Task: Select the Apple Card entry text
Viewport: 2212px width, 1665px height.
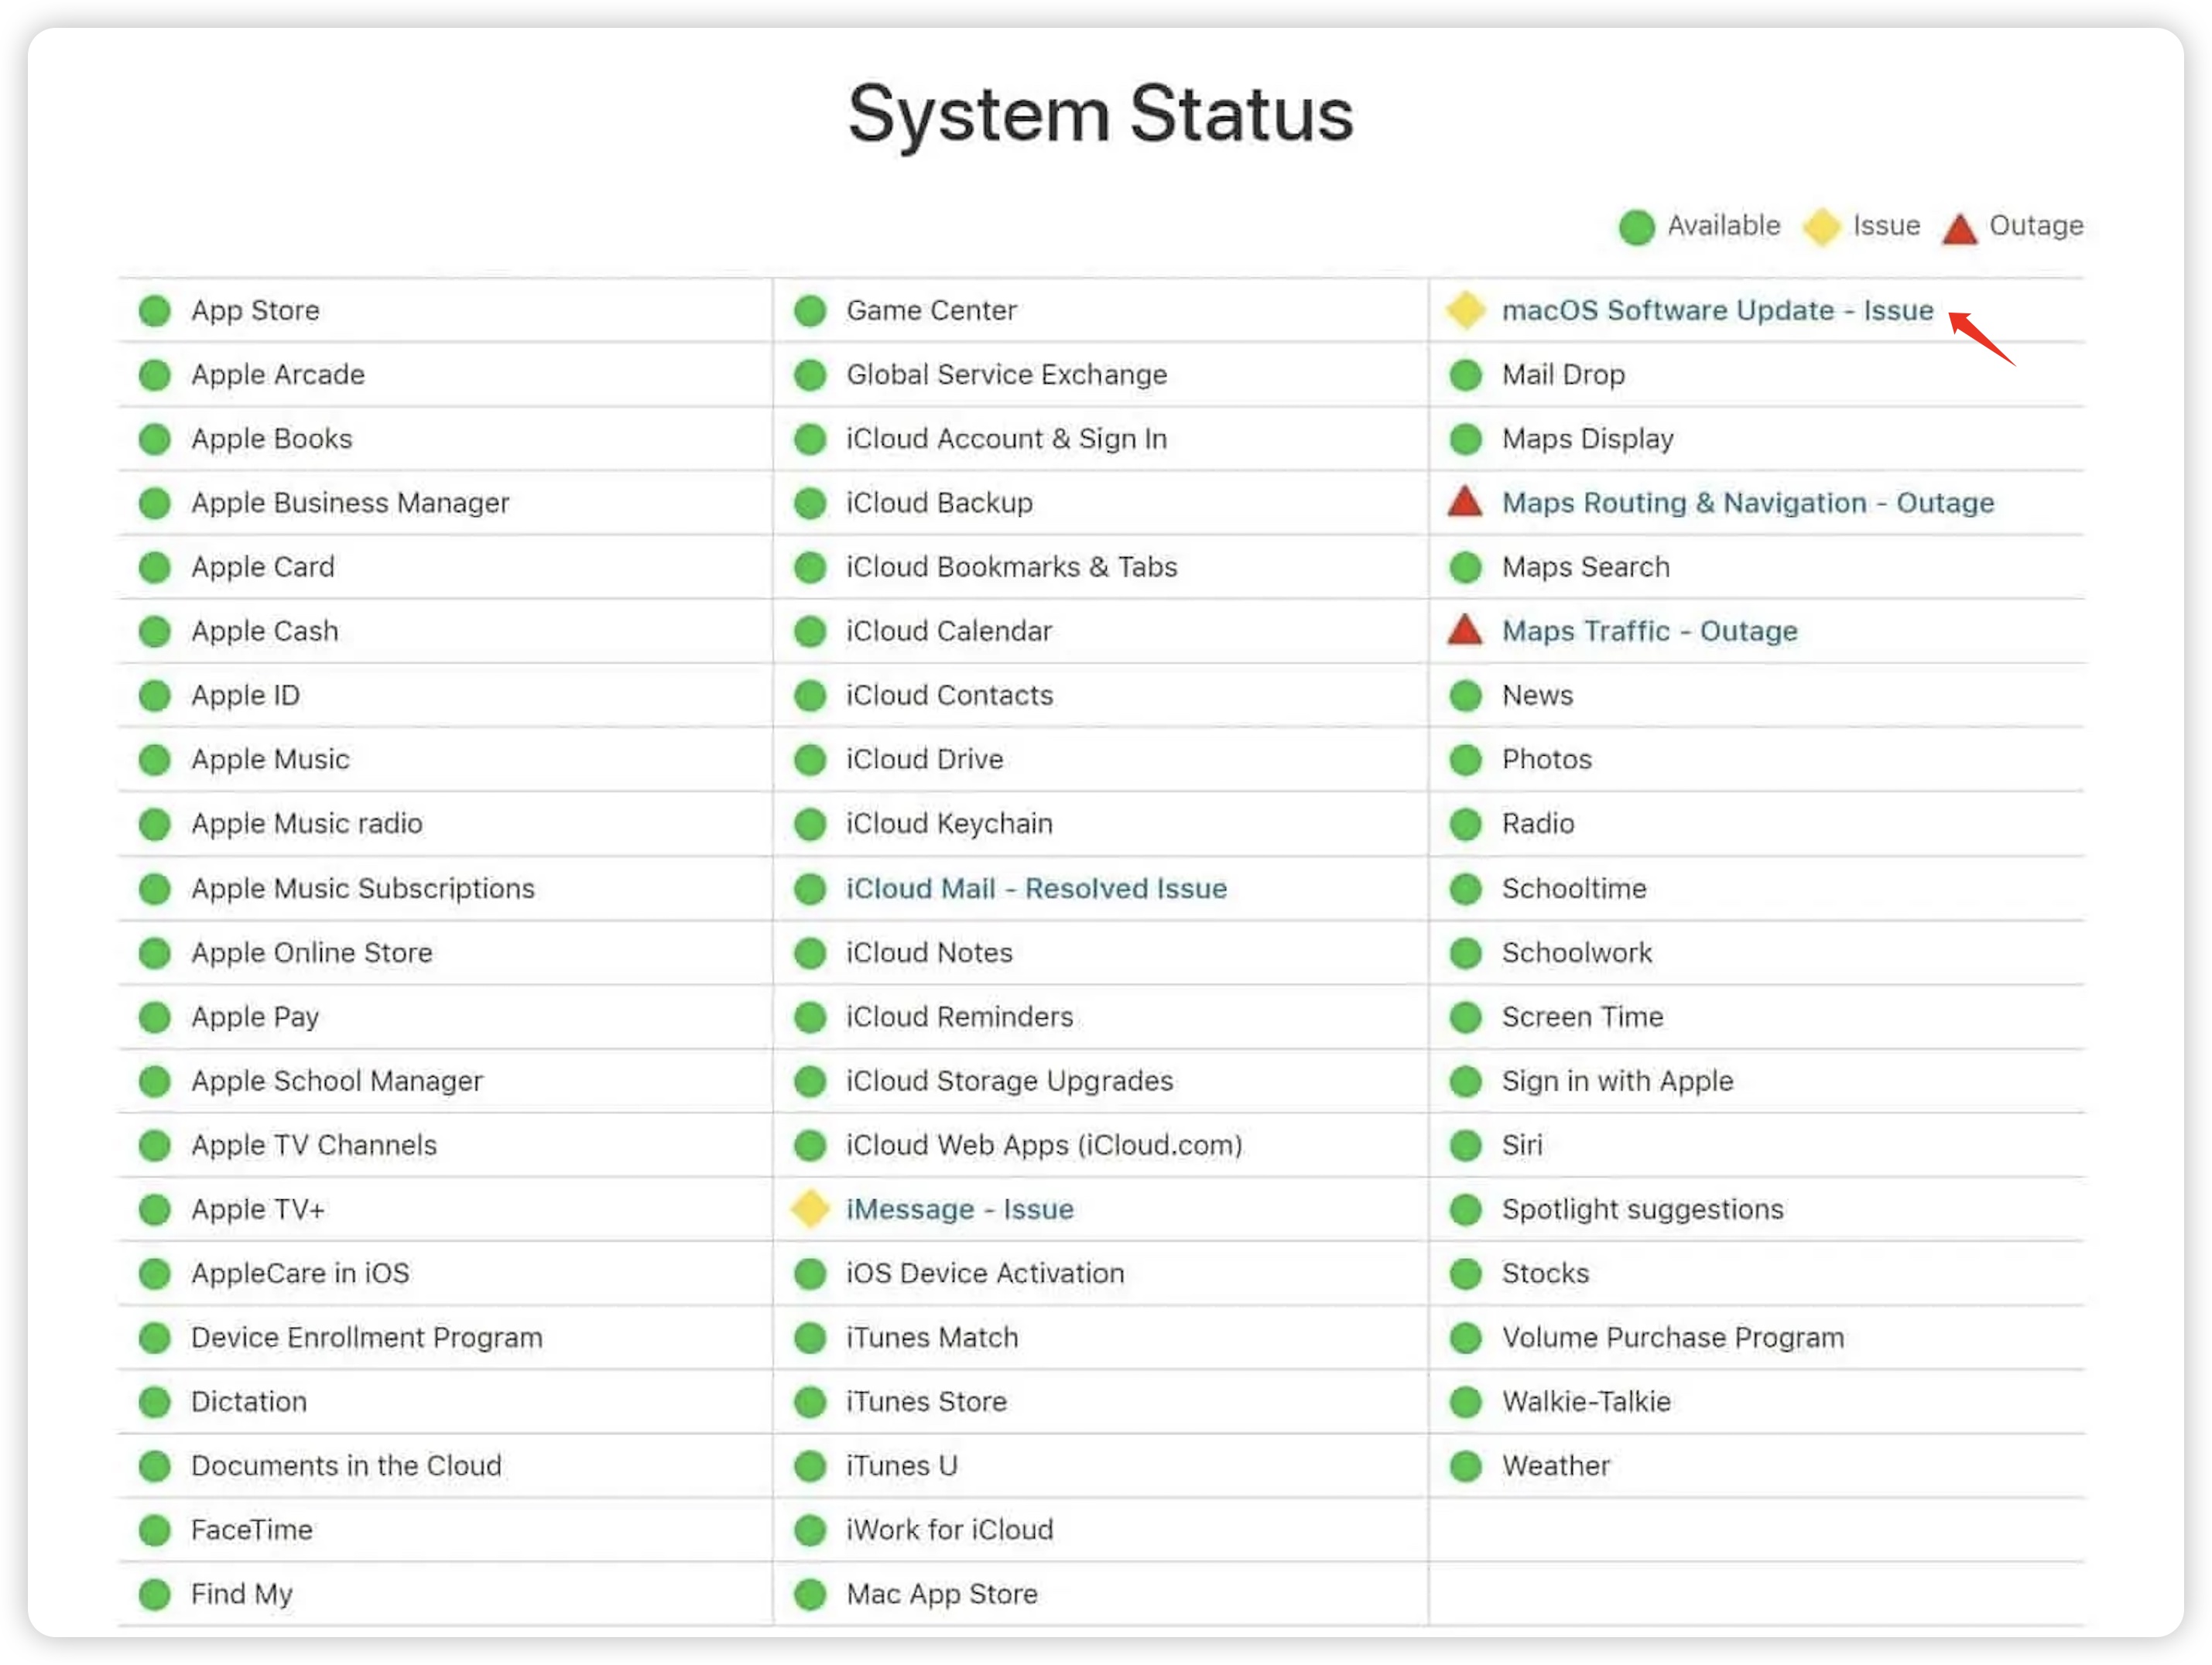Action: pos(263,568)
